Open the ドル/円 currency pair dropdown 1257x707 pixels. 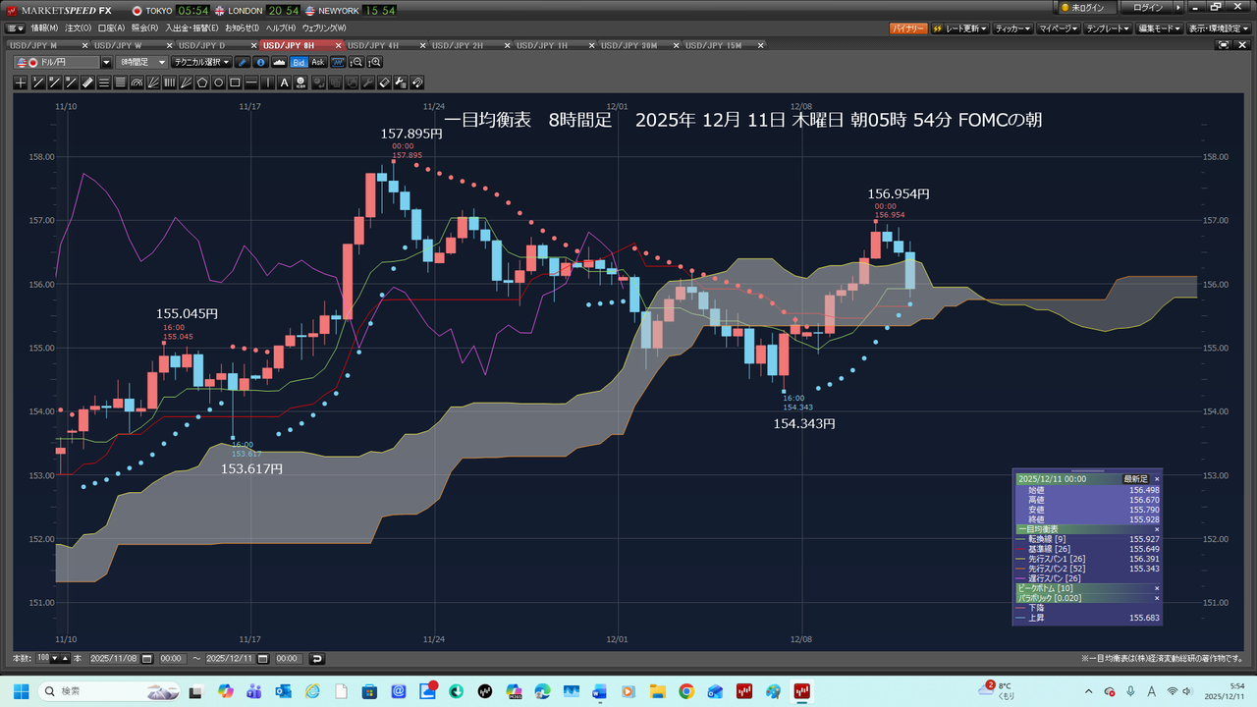click(x=107, y=62)
